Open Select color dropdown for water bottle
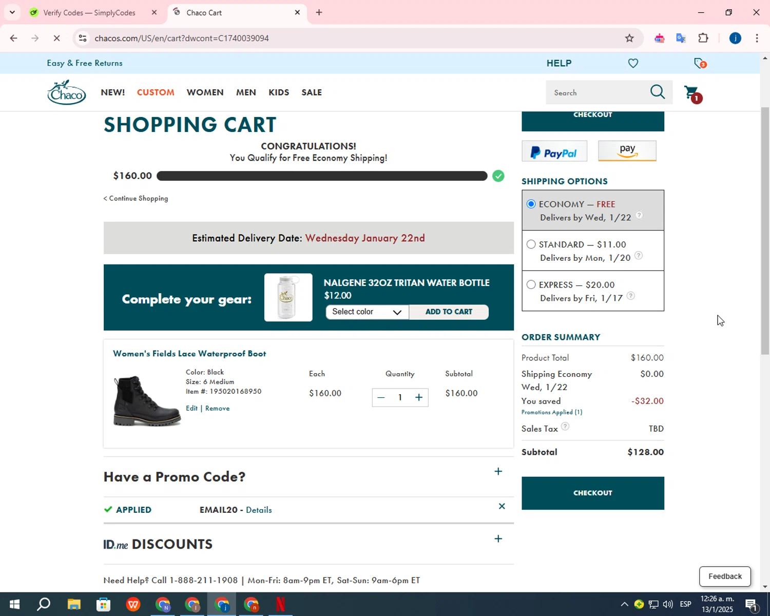The image size is (770, 616). pos(367,312)
